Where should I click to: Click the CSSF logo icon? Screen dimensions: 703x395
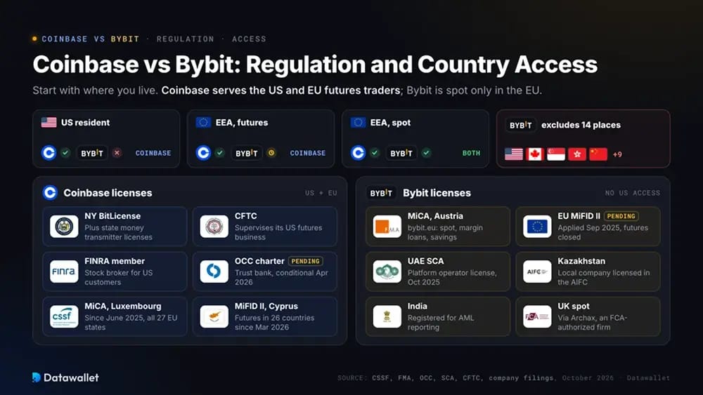64,316
